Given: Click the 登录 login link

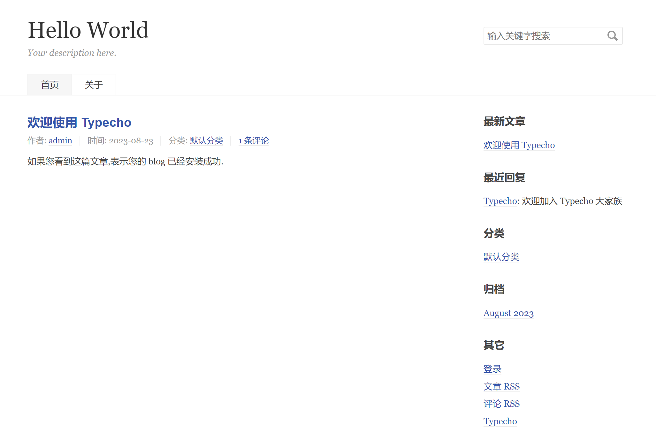Looking at the screenshot, I should [x=492, y=369].
